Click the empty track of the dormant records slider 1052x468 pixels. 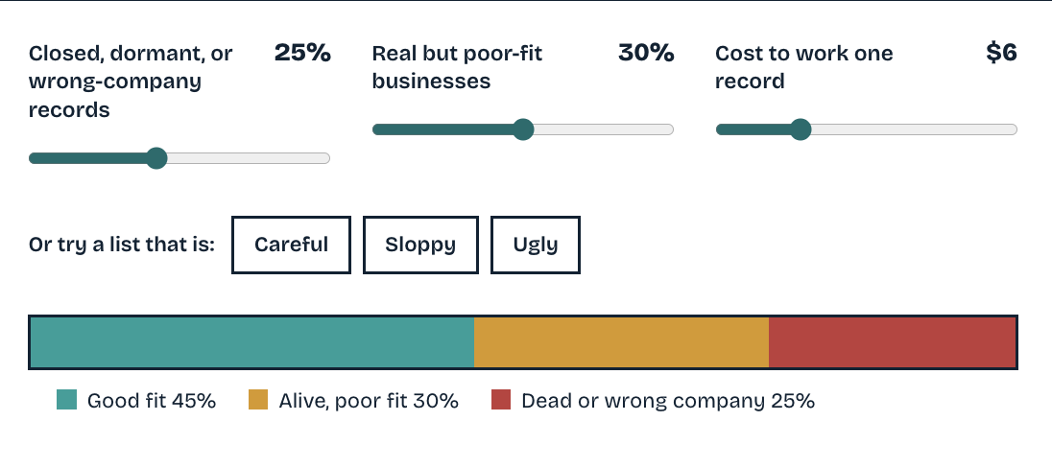[249, 158]
